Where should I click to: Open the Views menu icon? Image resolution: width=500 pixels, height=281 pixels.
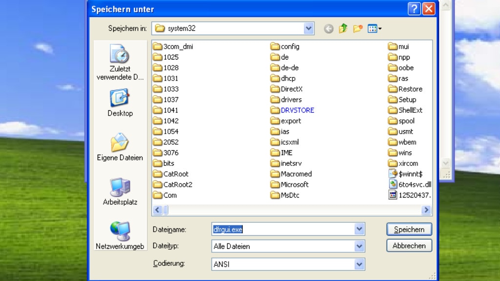click(372, 28)
